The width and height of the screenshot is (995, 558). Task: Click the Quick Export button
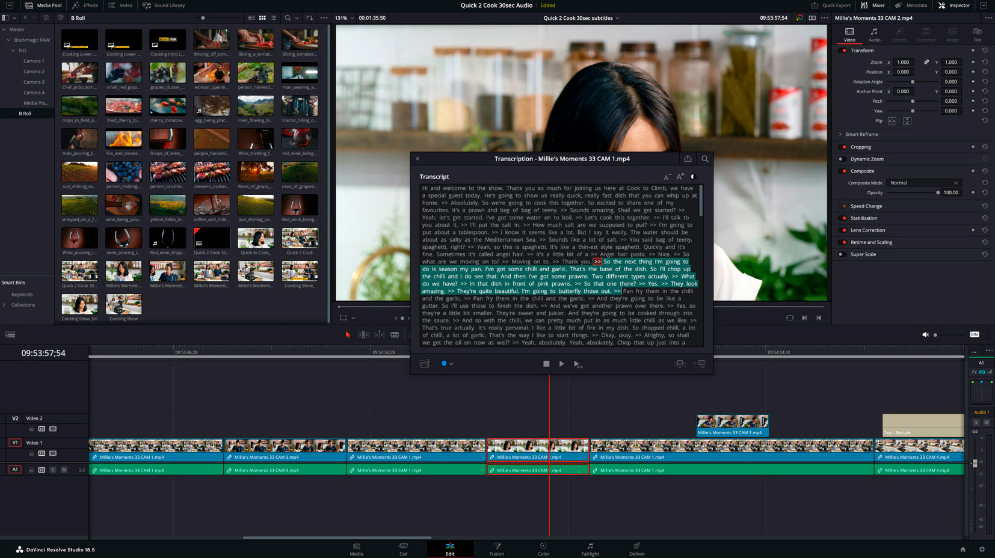(831, 5)
